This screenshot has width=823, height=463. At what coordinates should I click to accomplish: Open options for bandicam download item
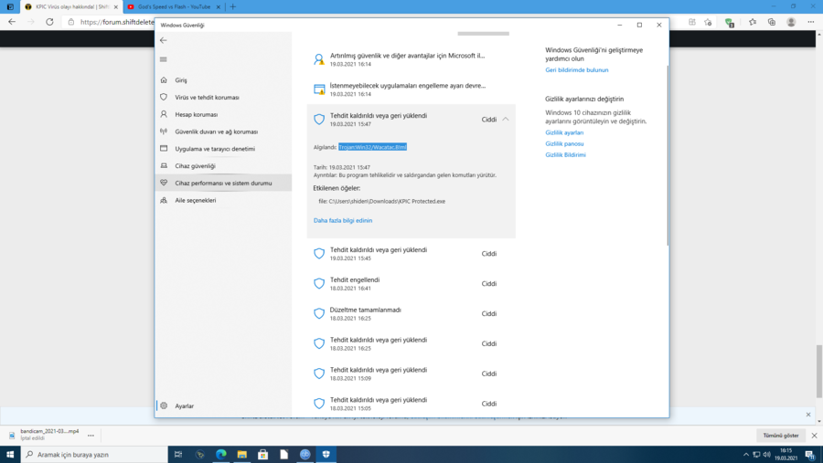click(x=91, y=436)
